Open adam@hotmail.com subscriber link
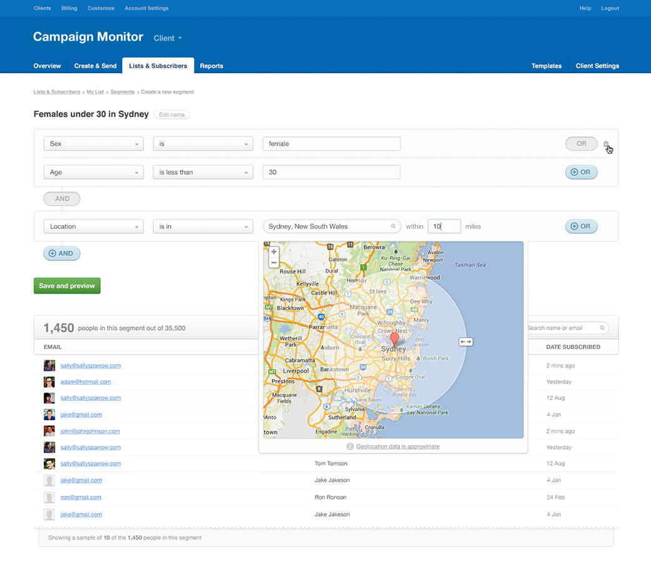Viewport: 651px width, 579px height. (86, 382)
